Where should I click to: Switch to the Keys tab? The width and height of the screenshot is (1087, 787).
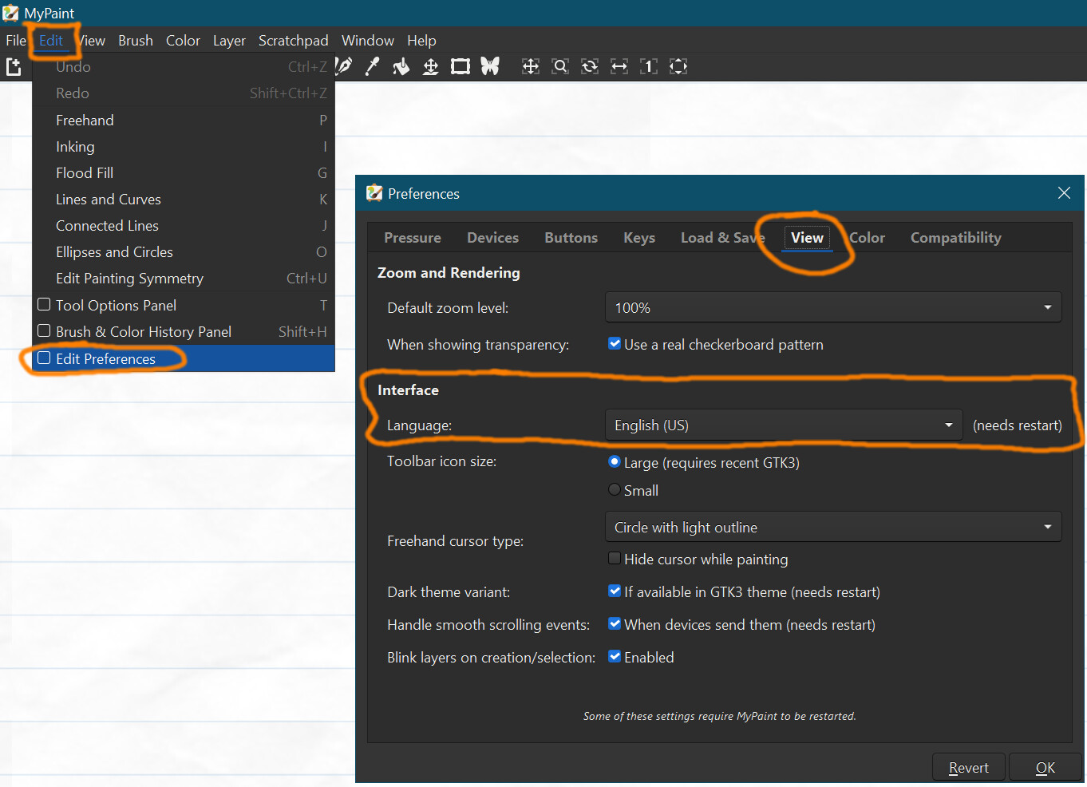[x=639, y=237]
